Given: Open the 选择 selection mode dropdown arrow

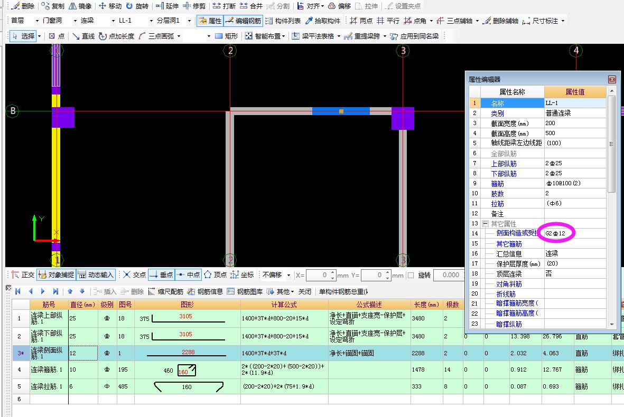Looking at the screenshot, I should tap(40, 36).
